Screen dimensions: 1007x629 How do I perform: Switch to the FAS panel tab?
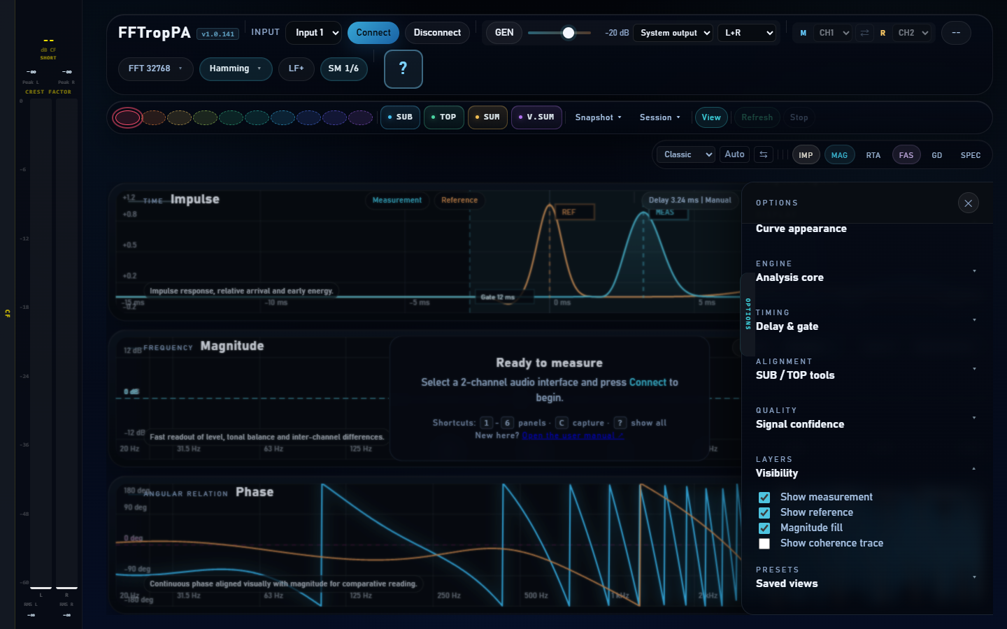coord(906,155)
